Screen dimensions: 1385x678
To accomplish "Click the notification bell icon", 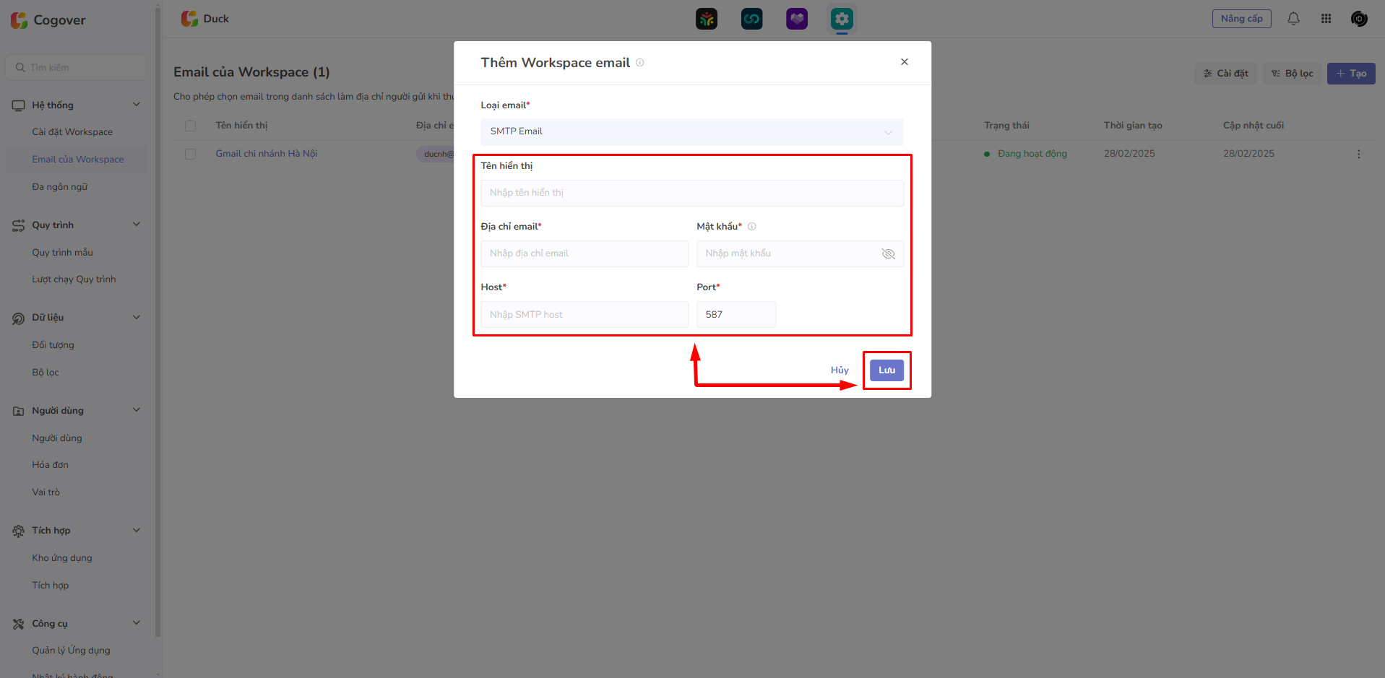I will pyautogui.click(x=1293, y=19).
